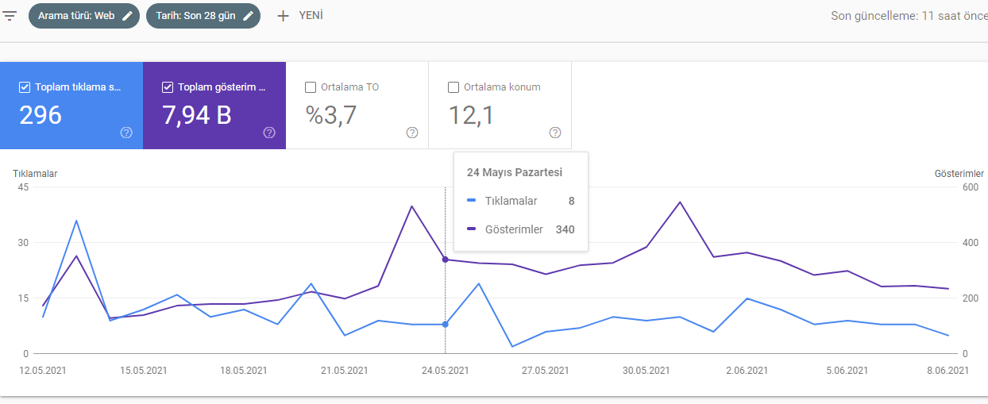
Task: Open the Arama türü: Web filter chip
Action: click(84, 16)
